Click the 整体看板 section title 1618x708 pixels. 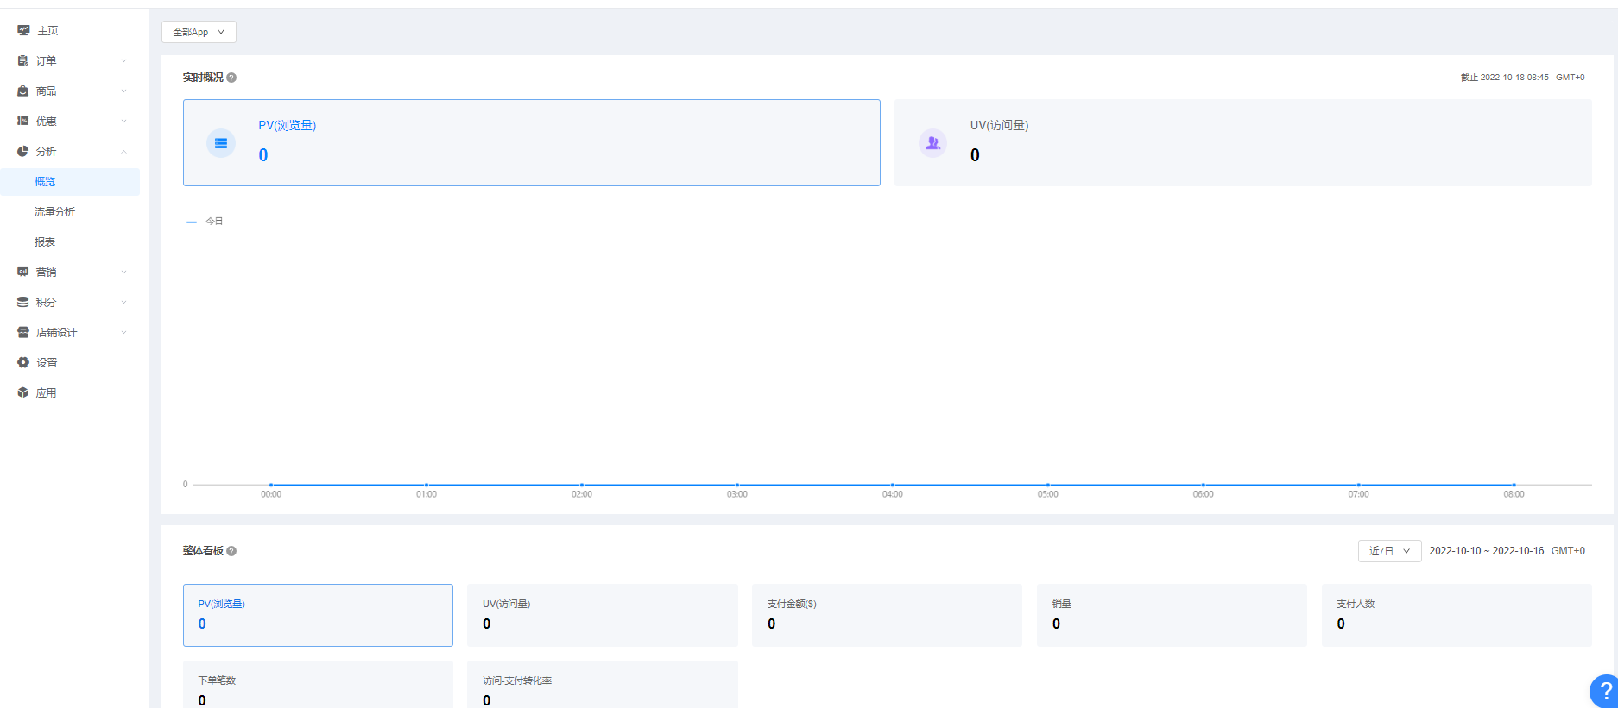point(203,551)
